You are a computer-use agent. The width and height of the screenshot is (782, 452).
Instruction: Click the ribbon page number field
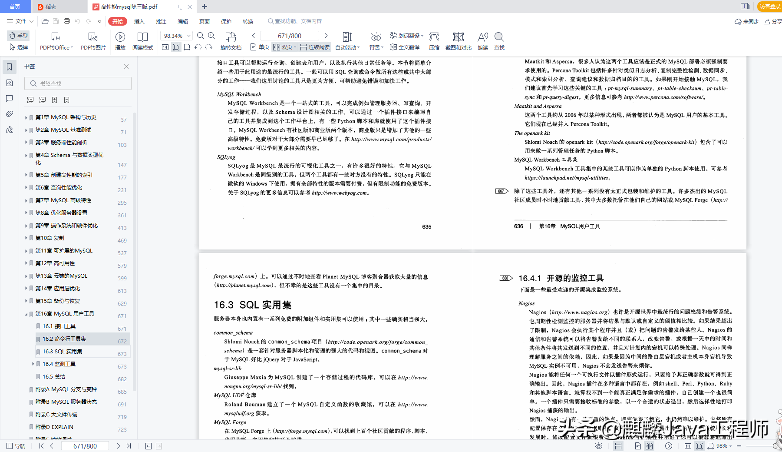(x=290, y=36)
